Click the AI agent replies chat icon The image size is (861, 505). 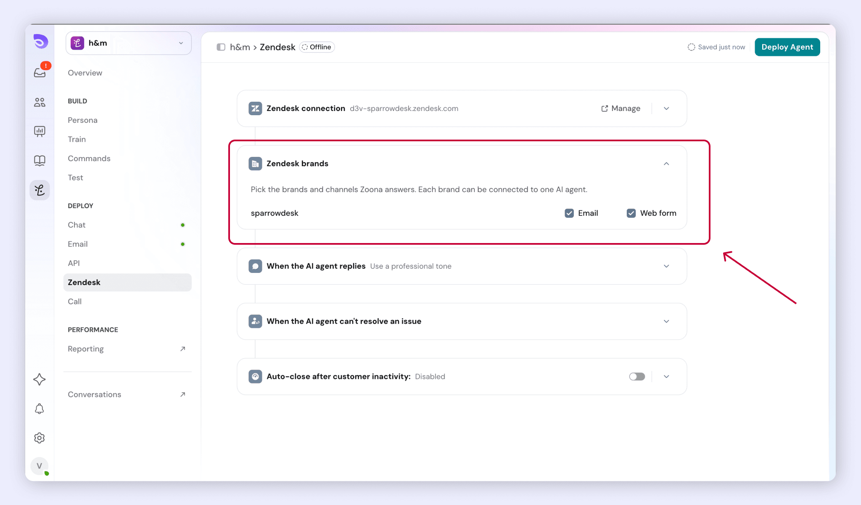(255, 266)
